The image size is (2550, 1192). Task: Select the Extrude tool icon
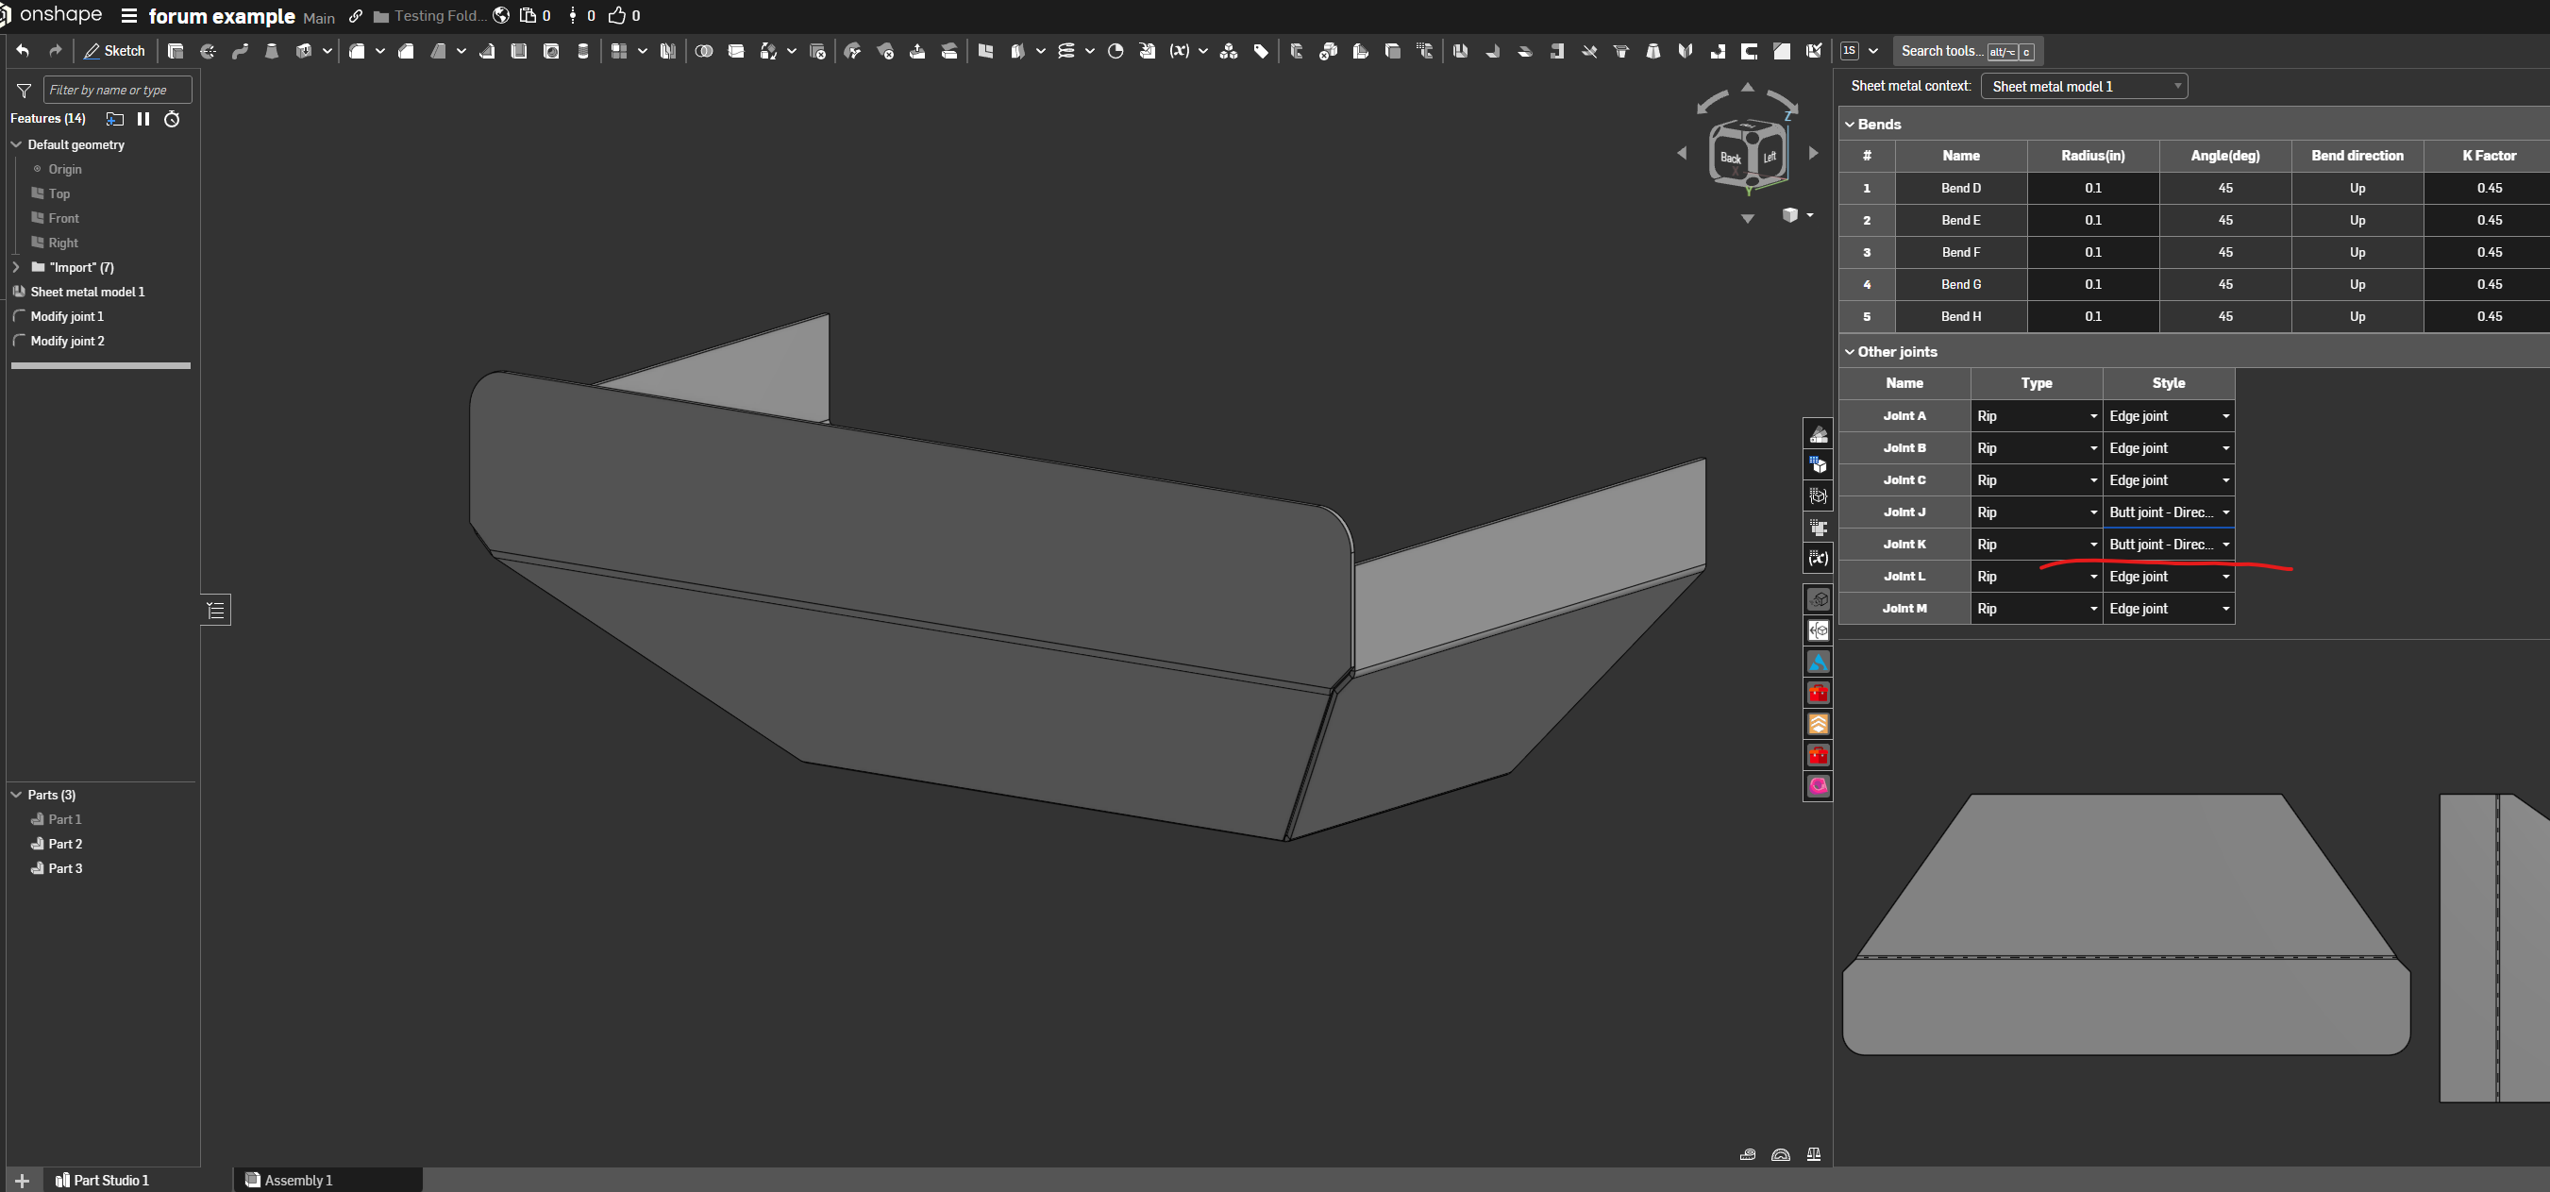(x=176, y=50)
